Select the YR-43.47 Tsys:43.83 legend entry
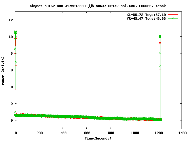Image resolution: width=188 pixels, height=141 pixels. [146, 19]
